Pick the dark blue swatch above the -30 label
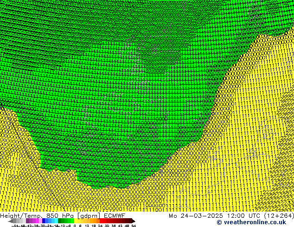 44,221
